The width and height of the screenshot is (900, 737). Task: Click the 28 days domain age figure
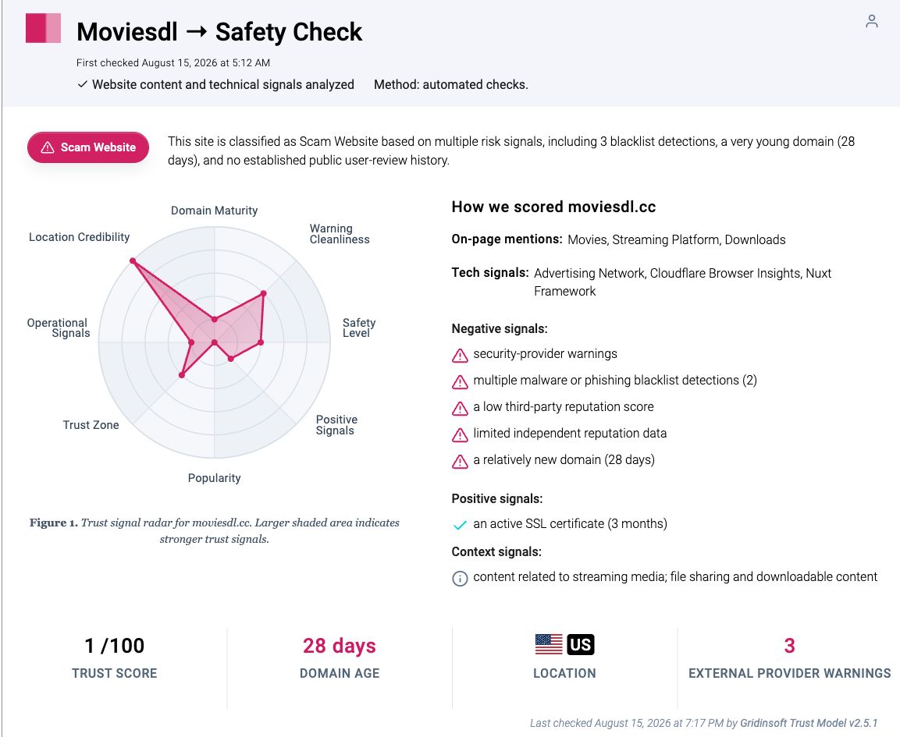coord(340,646)
